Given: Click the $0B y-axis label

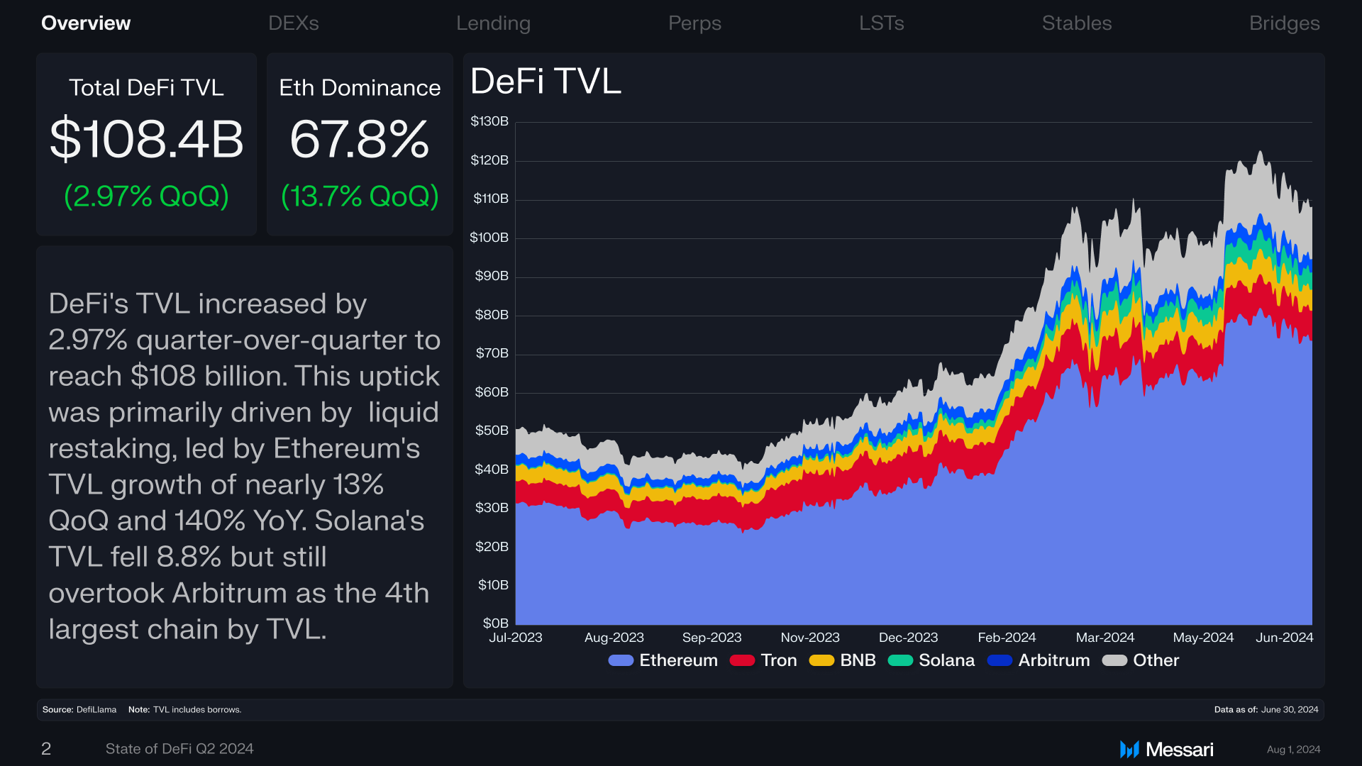Looking at the screenshot, I should 495,623.
